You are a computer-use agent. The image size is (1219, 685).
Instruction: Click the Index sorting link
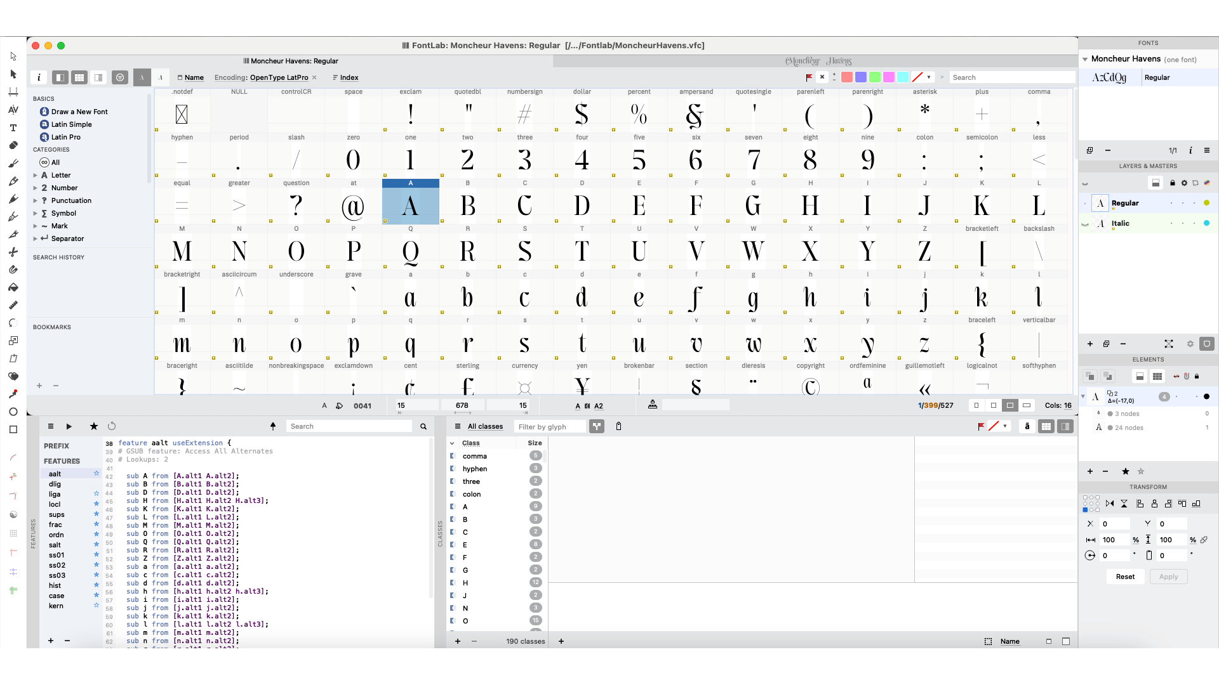coord(349,77)
